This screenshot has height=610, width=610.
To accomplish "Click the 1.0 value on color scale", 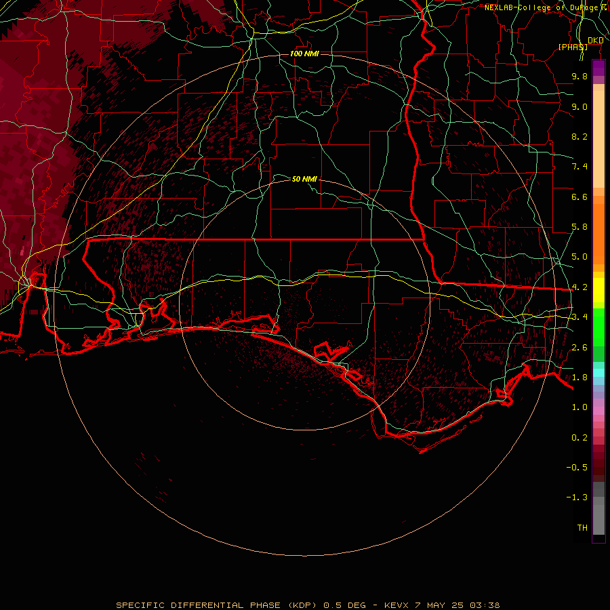I will [x=579, y=407].
